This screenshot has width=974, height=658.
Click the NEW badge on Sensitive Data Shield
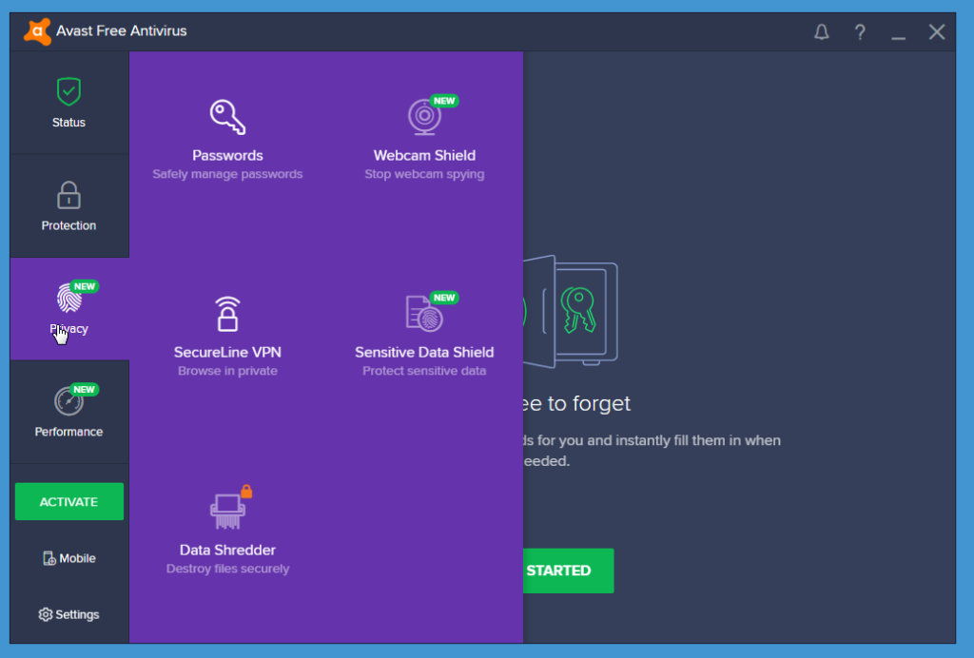coord(444,298)
